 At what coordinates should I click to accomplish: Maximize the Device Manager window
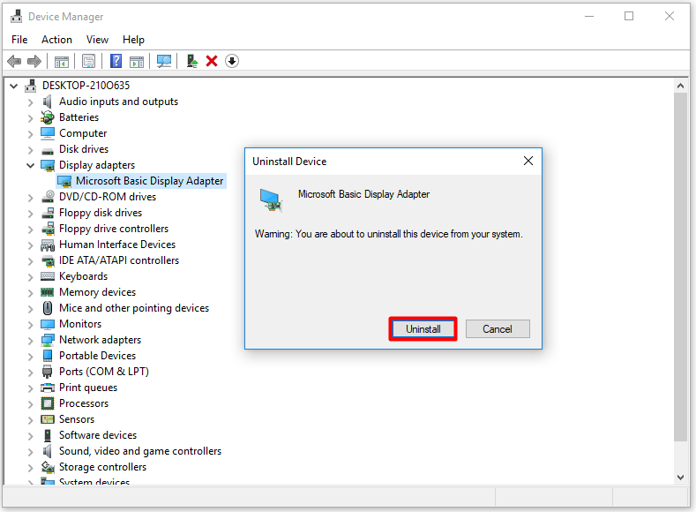tap(629, 17)
